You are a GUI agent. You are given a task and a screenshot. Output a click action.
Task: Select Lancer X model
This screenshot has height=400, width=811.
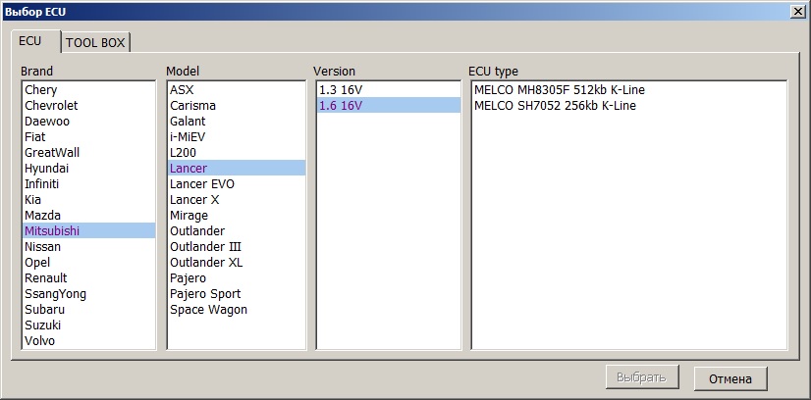point(237,200)
